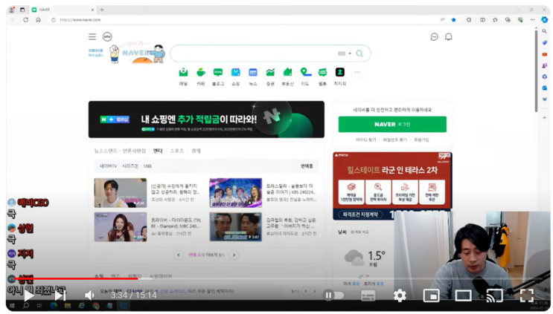Open the Edge favorites list icon

(x=495, y=20)
